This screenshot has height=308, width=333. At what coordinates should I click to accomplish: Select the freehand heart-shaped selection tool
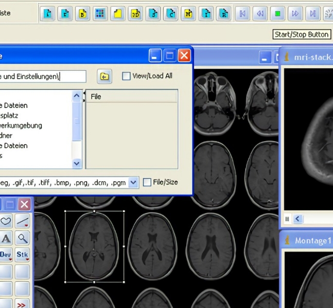(x=6, y=221)
